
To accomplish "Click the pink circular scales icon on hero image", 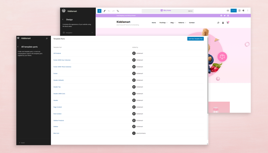I will pyautogui.click(x=222, y=57).
